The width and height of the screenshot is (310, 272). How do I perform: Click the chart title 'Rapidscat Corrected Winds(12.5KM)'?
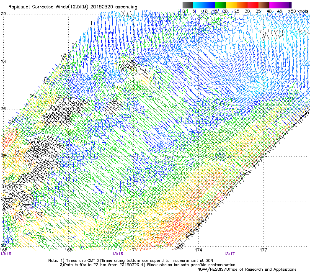(x=48, y=7)
